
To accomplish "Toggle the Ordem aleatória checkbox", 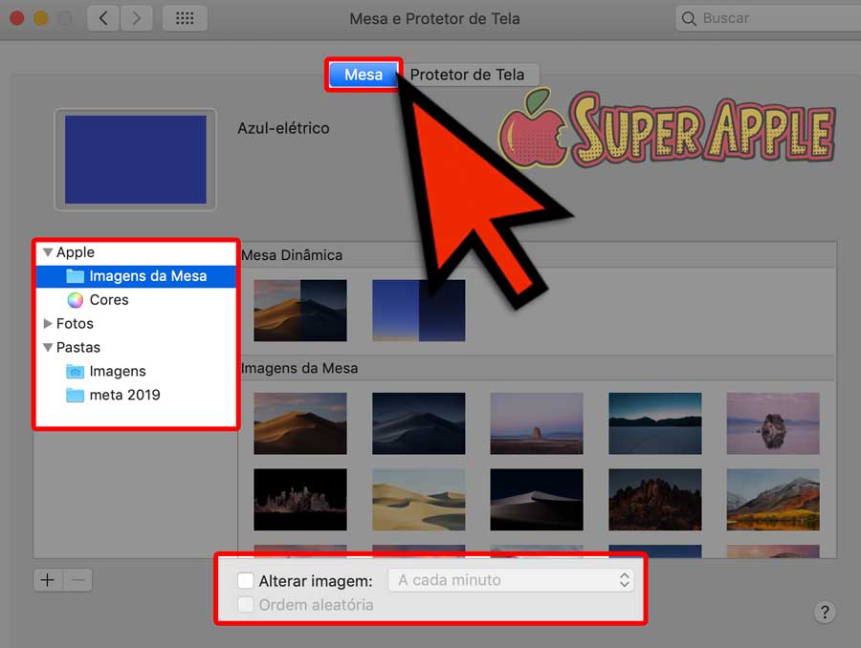I will (246, 605).
